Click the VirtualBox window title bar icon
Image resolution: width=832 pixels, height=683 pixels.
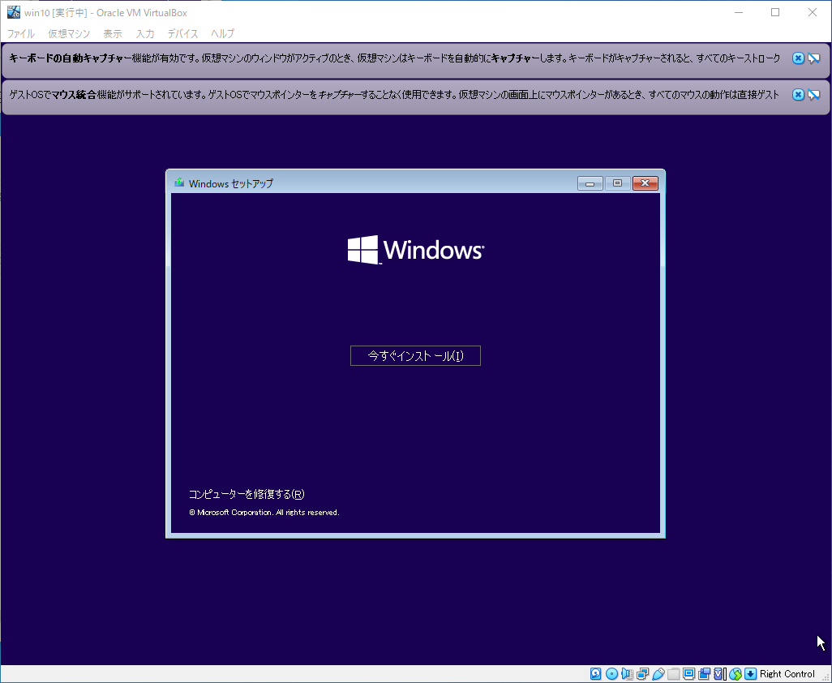[13, 12]
